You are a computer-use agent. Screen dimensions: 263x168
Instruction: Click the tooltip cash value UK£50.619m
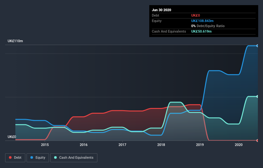[x=201, y=31]
